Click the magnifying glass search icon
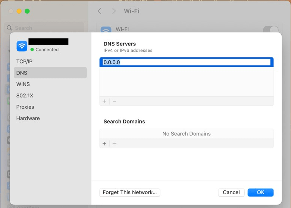The image size is (291, 208). coord(10,28)
